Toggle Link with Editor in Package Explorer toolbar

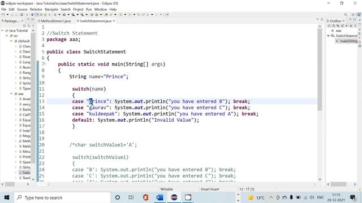[29, 26]
